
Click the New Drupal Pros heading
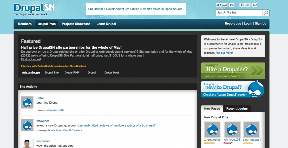[x=216, y=117]
